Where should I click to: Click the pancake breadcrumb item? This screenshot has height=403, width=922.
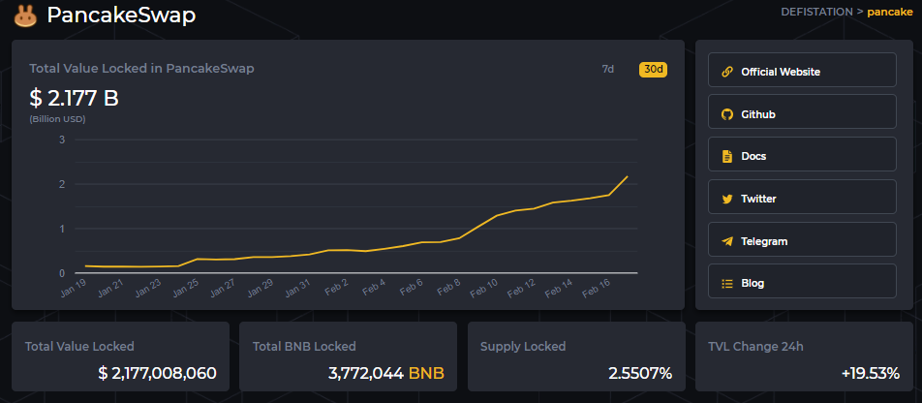(890, 13)
